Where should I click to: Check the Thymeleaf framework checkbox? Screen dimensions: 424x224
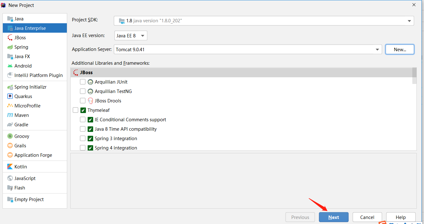point(75,110)
